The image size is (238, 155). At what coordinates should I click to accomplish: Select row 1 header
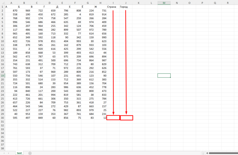[x=3, y=7]
